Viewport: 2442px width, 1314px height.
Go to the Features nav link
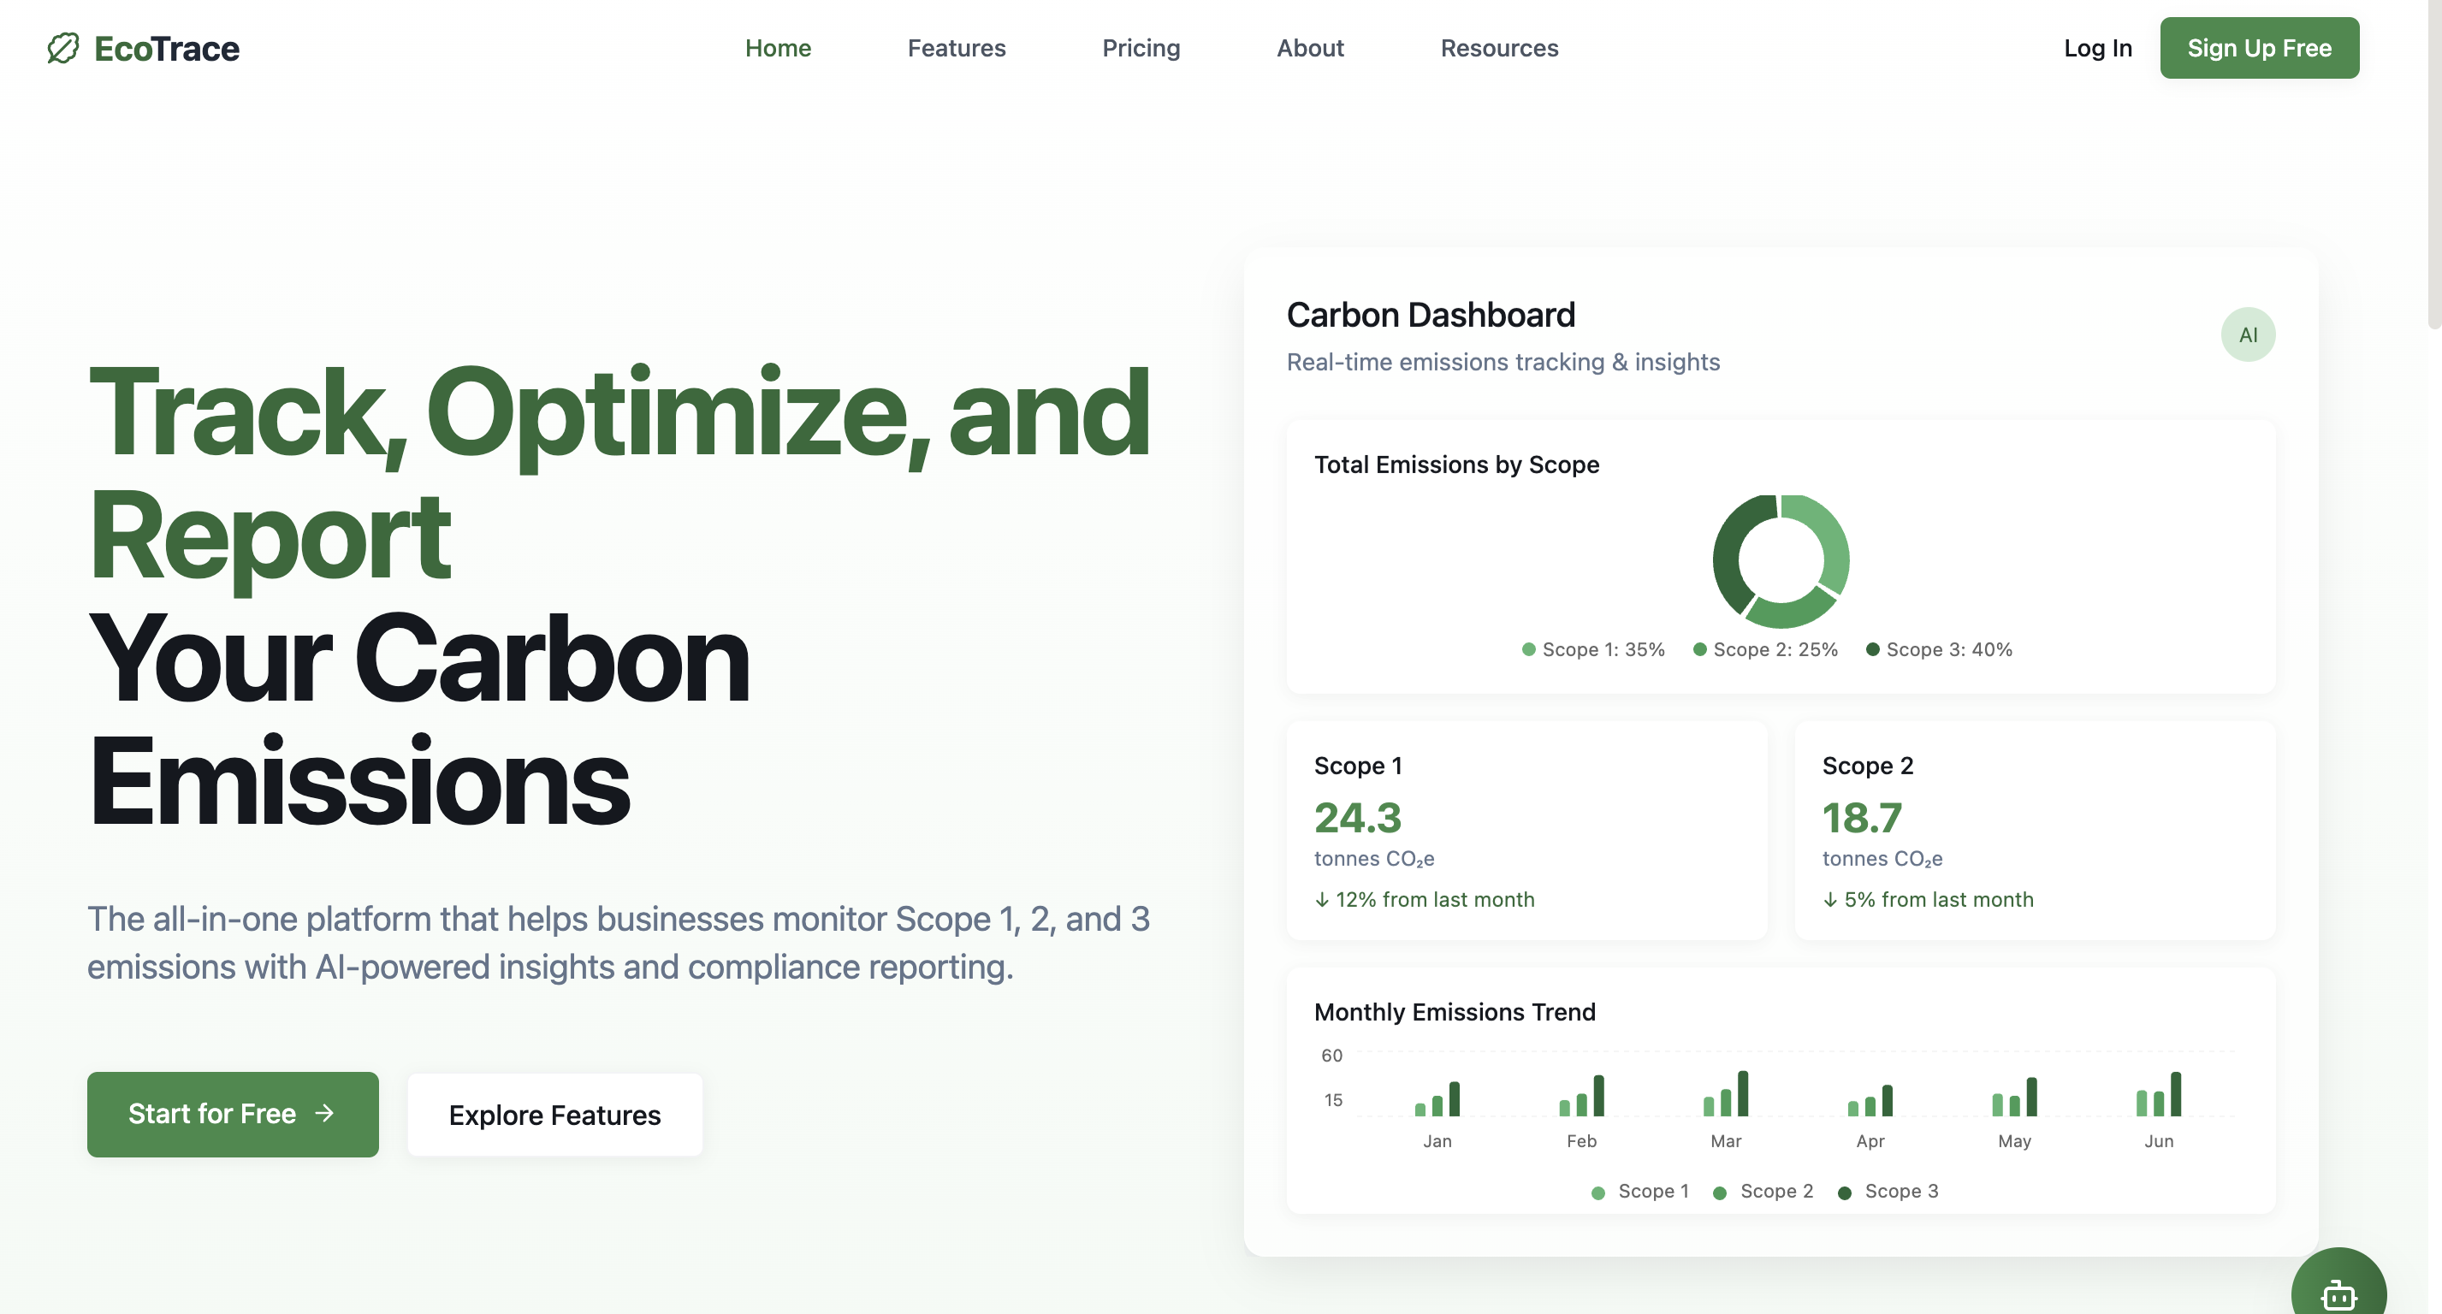coord(956,49)
